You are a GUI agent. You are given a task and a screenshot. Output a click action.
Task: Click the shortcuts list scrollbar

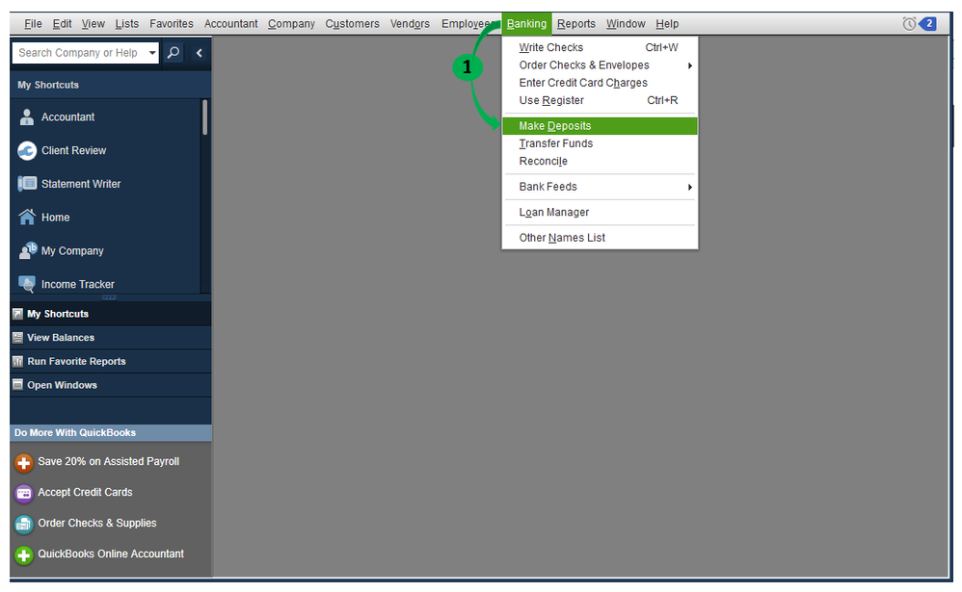click(x=205, y=117)
